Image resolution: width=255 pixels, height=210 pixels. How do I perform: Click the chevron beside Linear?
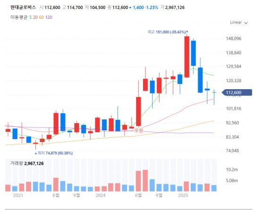coord(246,23)
